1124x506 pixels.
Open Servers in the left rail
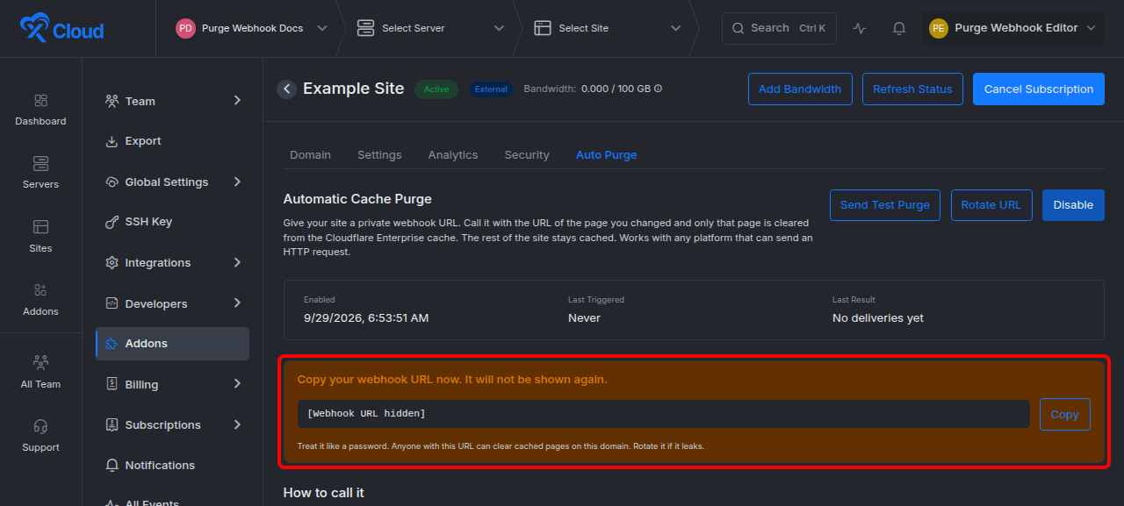click(x=40, y=174)
